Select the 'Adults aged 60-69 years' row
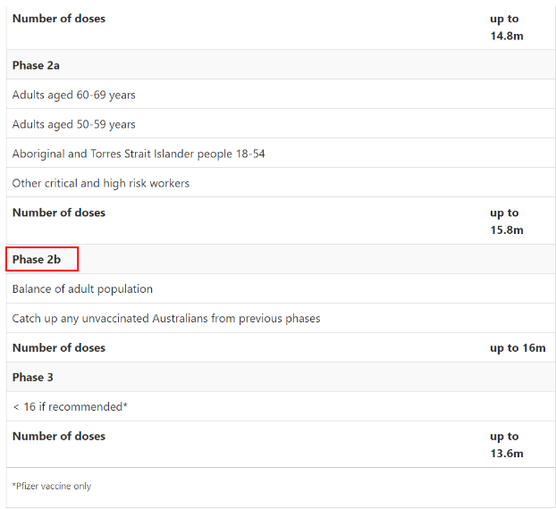Image resolution: width=556 pixels, height=509 pixels. click(74, 95)
